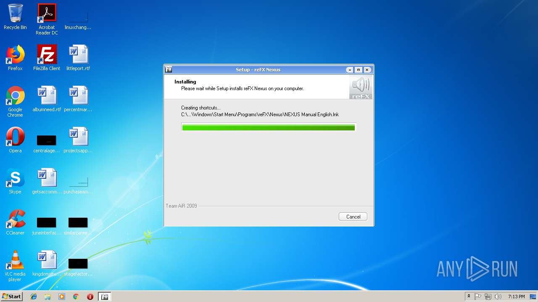Launch Skype desktop shortcut
This screenshot has width=538, height=302.
[15, 181]
